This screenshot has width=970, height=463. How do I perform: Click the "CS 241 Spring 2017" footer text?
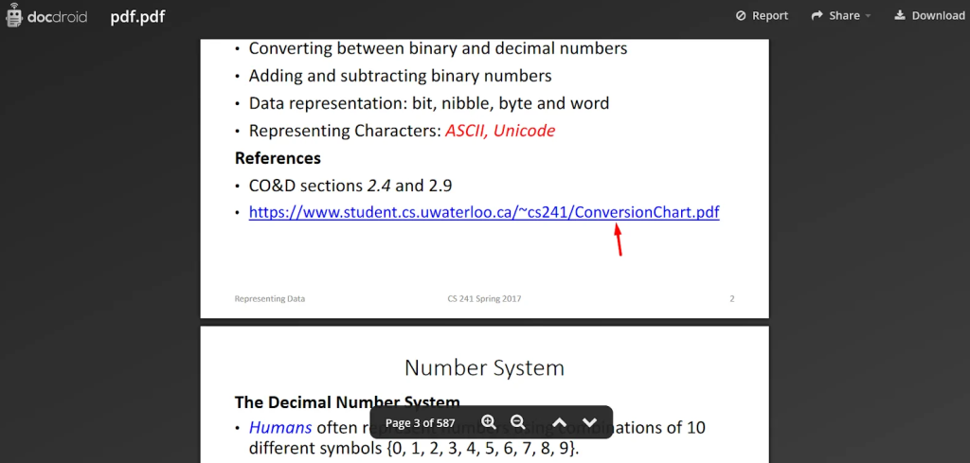point(484,299)
